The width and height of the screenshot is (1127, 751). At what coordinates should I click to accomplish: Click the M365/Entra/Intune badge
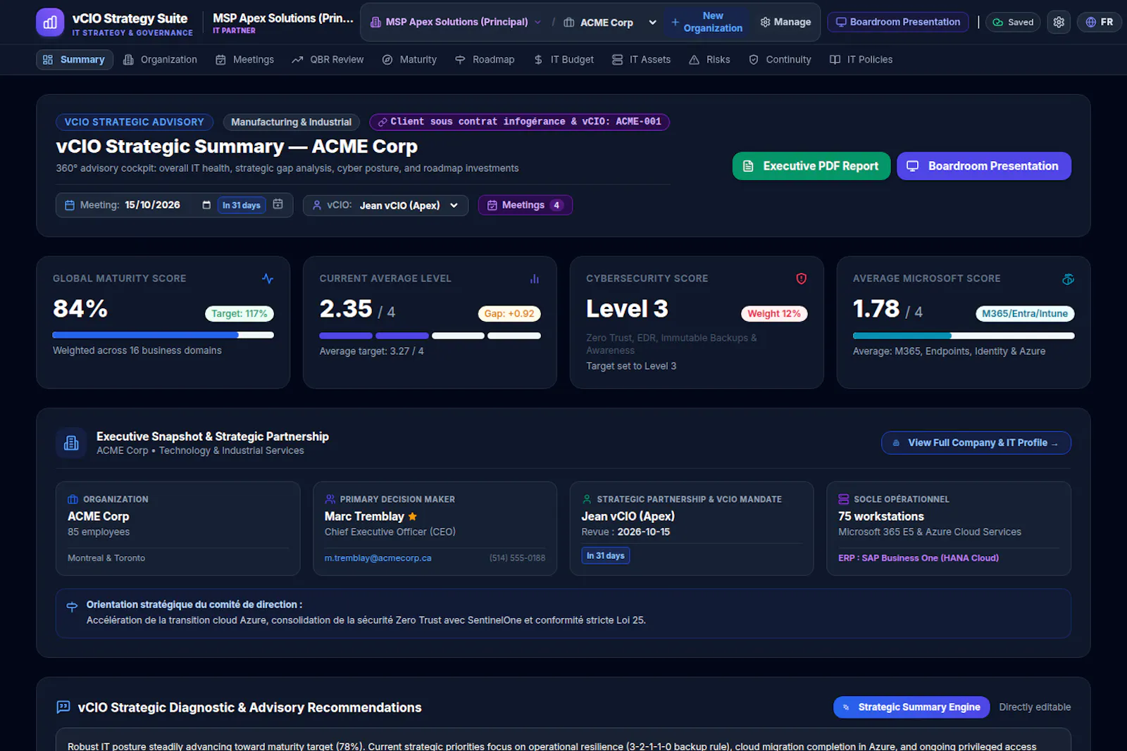coord(1025,314)
